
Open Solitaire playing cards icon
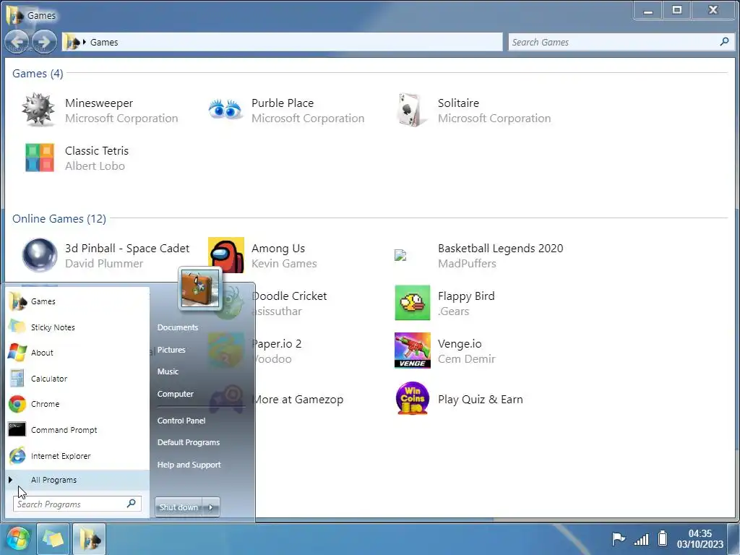[411, 110]
